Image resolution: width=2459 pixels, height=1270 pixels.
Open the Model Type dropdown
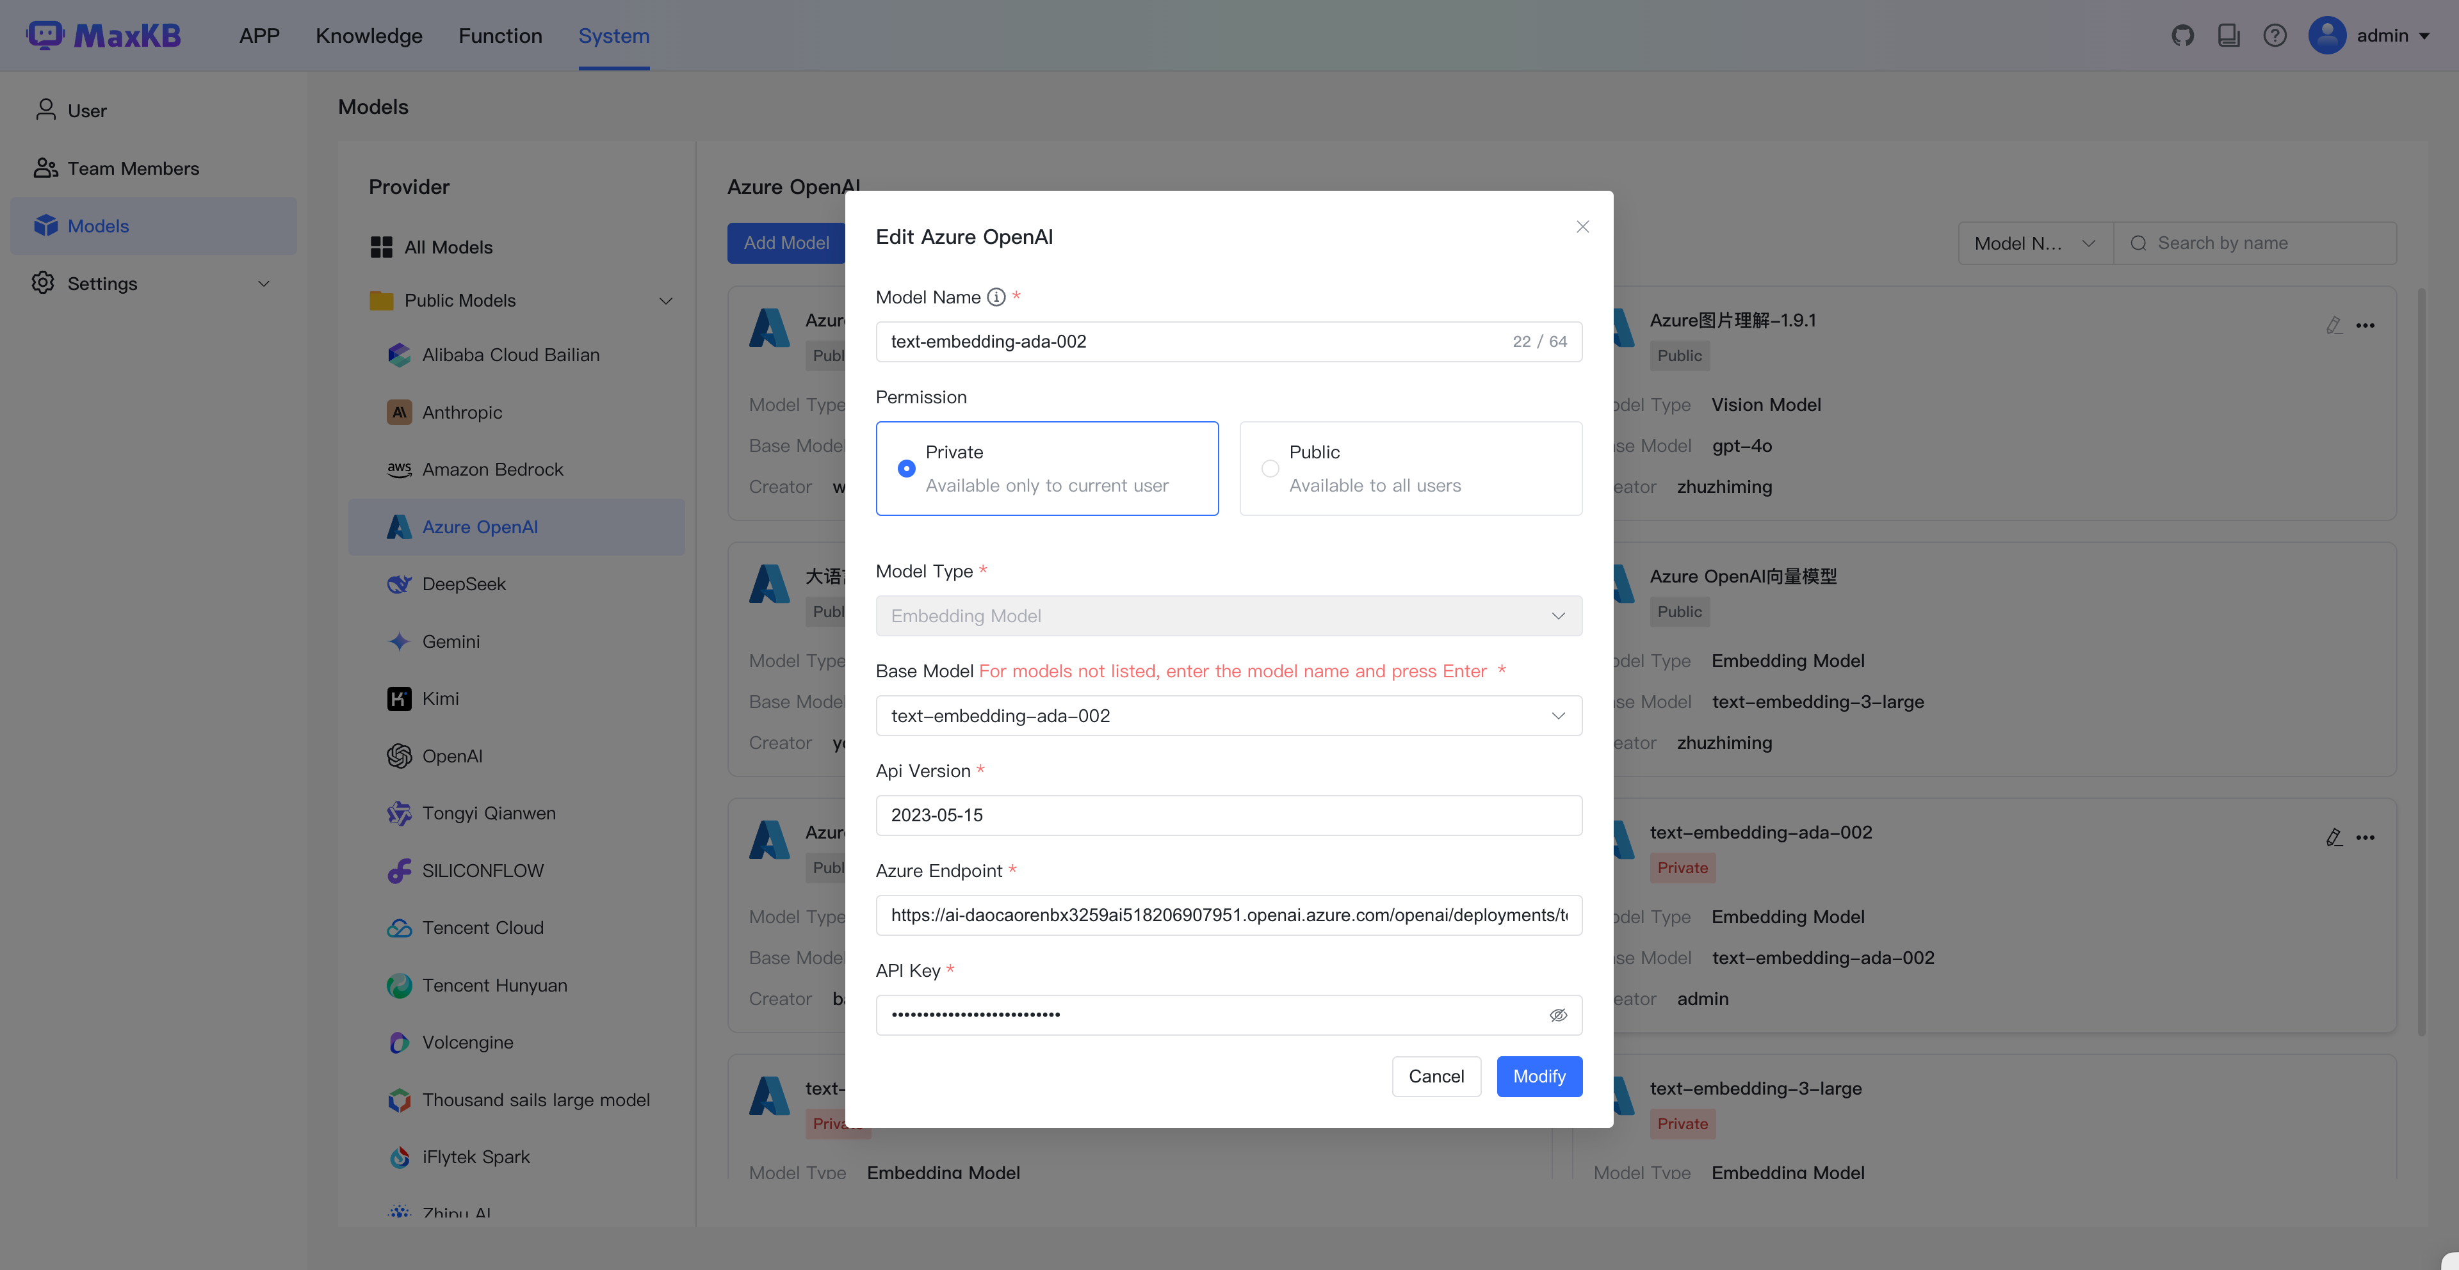(1229, 615)
